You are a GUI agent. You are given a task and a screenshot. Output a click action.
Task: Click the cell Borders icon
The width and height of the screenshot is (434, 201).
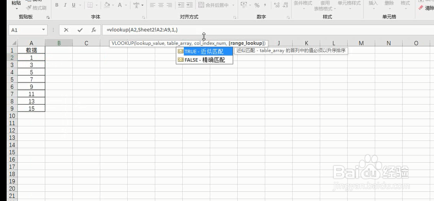(90, 5)
